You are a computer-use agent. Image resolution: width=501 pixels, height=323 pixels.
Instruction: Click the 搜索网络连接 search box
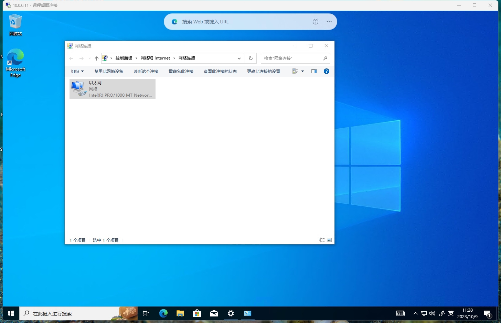(x=292, y=58)
